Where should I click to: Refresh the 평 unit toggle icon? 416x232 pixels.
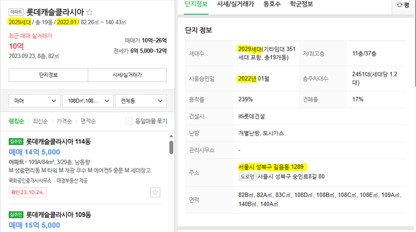400,5
